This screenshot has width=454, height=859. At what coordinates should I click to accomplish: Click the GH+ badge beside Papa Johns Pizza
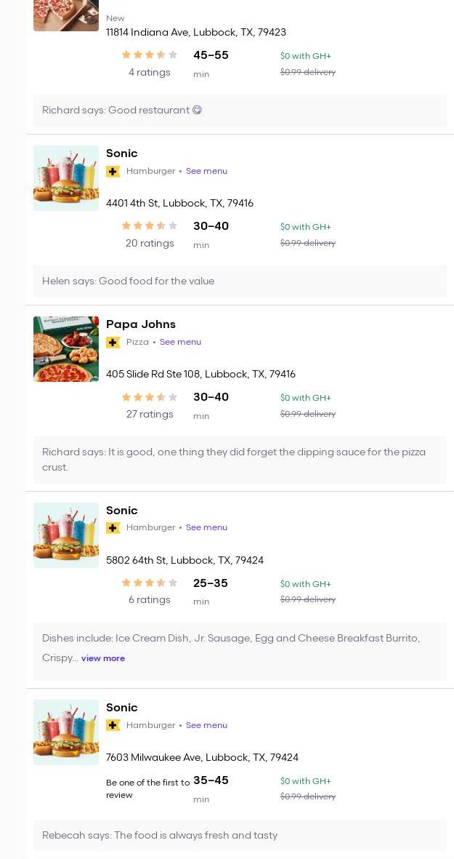113,343
